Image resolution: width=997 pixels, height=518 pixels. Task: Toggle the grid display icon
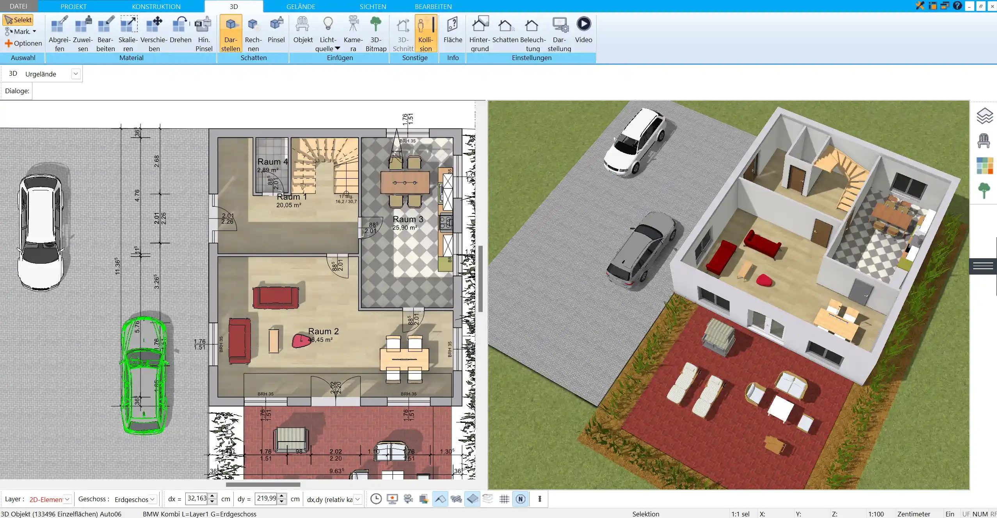pyautogui.click(x=504, y=499)
